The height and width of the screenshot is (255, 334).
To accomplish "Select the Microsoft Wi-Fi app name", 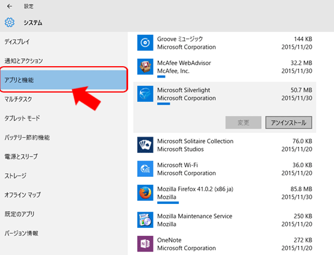I will (x=178, y=165).
